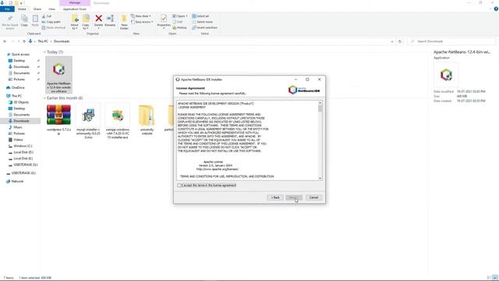Click license text scrollbar up arrow
Viewport: 499px width, 281px height.
coord(320,103)
